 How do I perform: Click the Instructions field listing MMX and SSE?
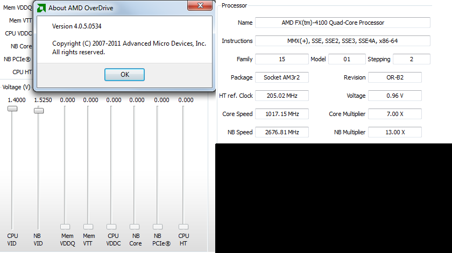pos(342,41)
